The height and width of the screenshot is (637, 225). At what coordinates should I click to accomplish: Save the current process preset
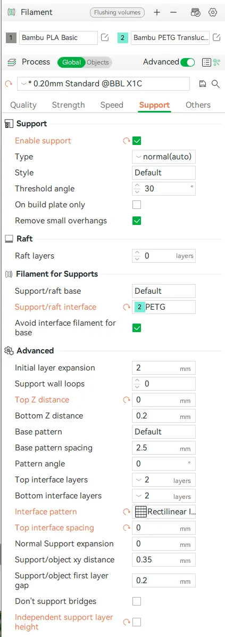point(203,84)
